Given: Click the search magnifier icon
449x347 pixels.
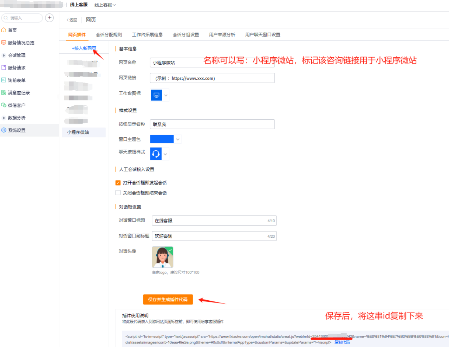Looking at the screenshot, I should click(x=6, y=18).
